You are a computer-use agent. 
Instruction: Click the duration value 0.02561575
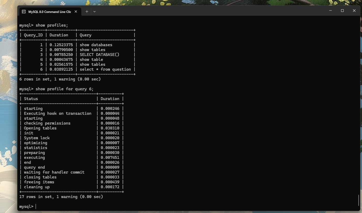point(61,64)
